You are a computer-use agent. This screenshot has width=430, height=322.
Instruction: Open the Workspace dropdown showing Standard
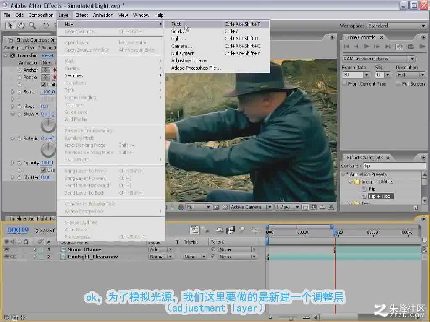(x=396, y=26)
